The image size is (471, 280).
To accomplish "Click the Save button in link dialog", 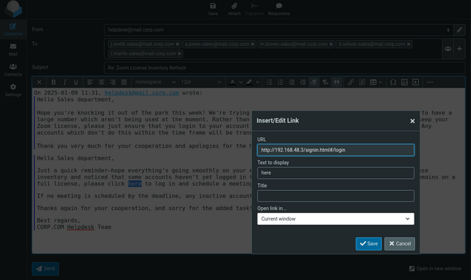I will 368,244.
